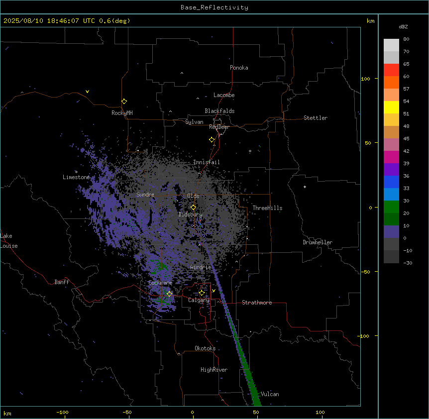Click the Stettler label

[316, 118]
